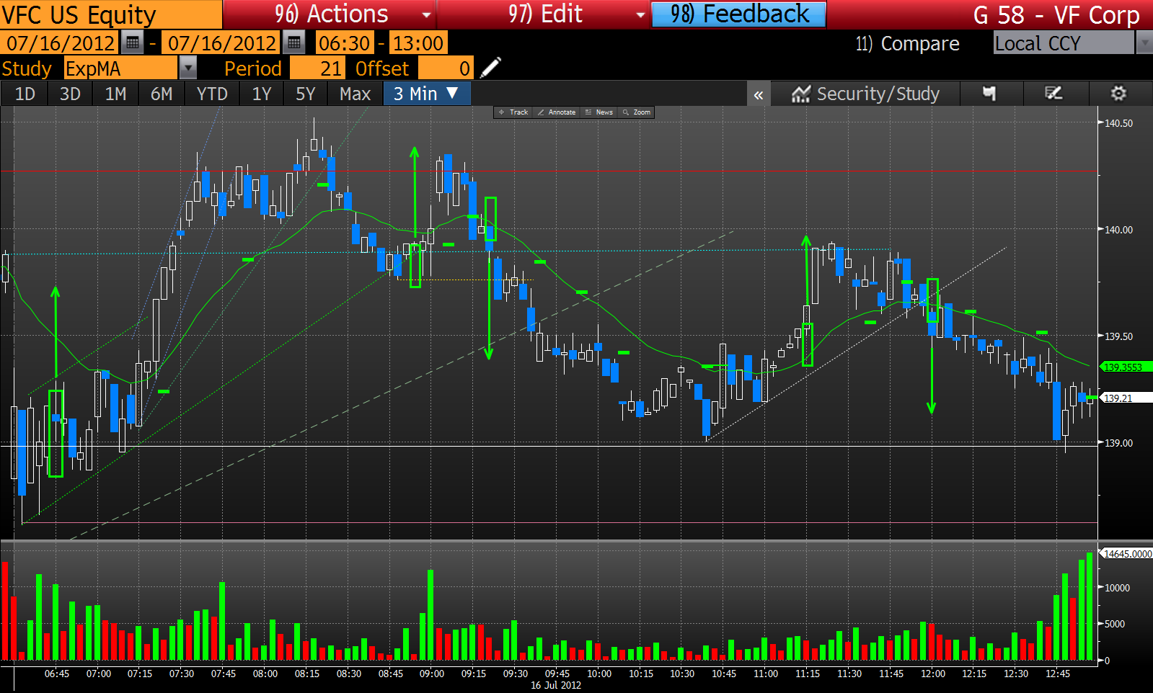Click the 98) Feedback button
Screen dimensions: 1153x693
739,14
